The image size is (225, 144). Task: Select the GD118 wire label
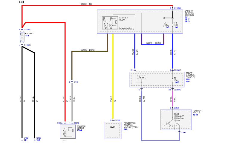20,99
